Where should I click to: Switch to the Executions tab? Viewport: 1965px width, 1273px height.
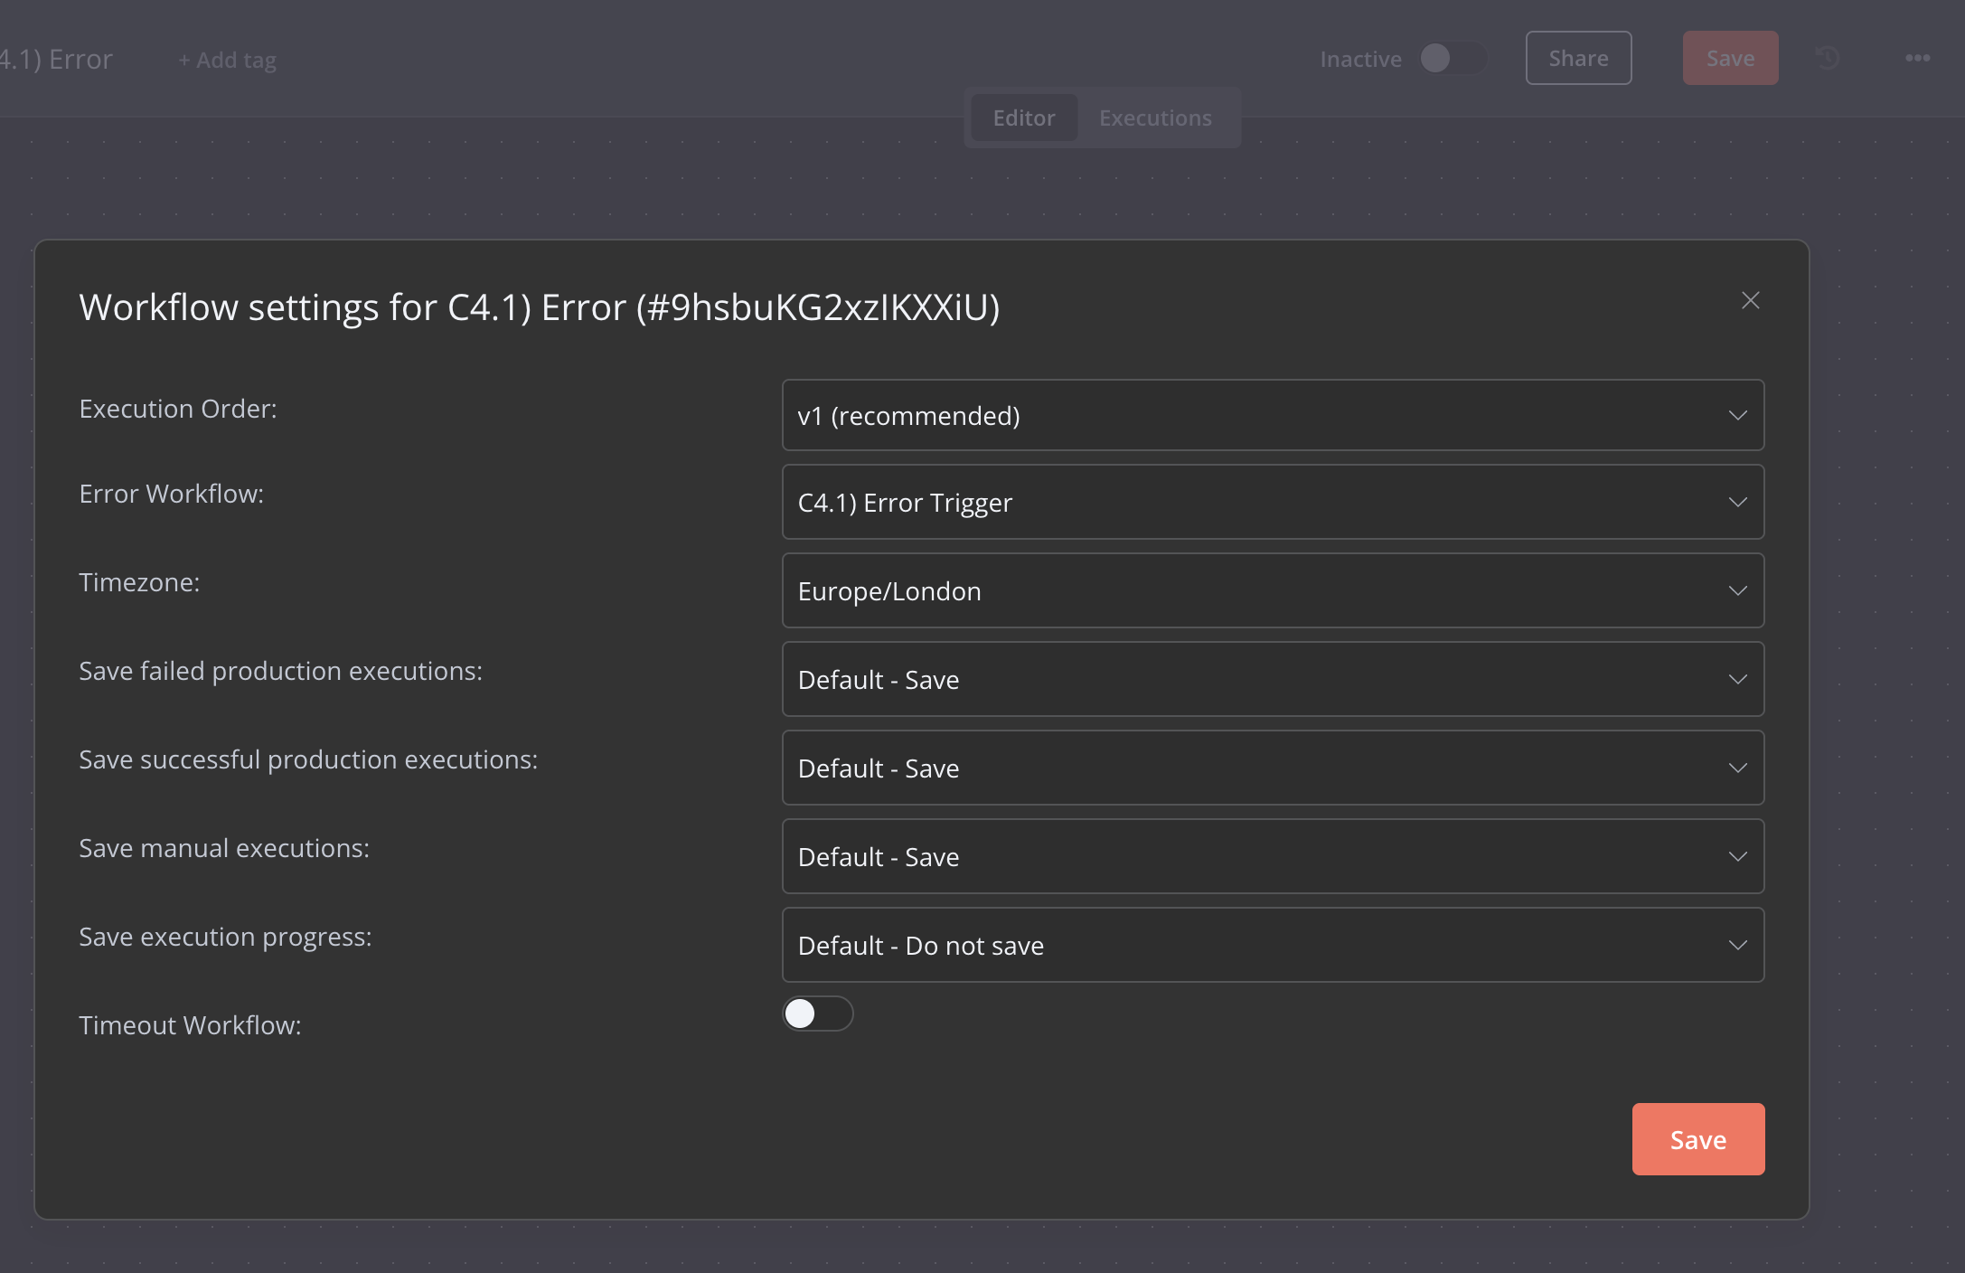pos(1155,118)
